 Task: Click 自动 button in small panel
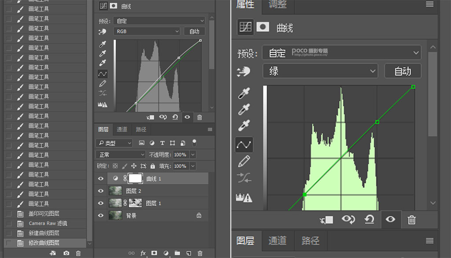[x=194, y=31]
